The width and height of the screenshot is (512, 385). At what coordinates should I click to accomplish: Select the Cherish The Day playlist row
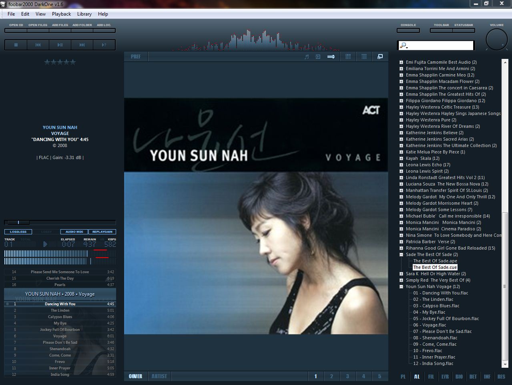click(x=60, y=278)
